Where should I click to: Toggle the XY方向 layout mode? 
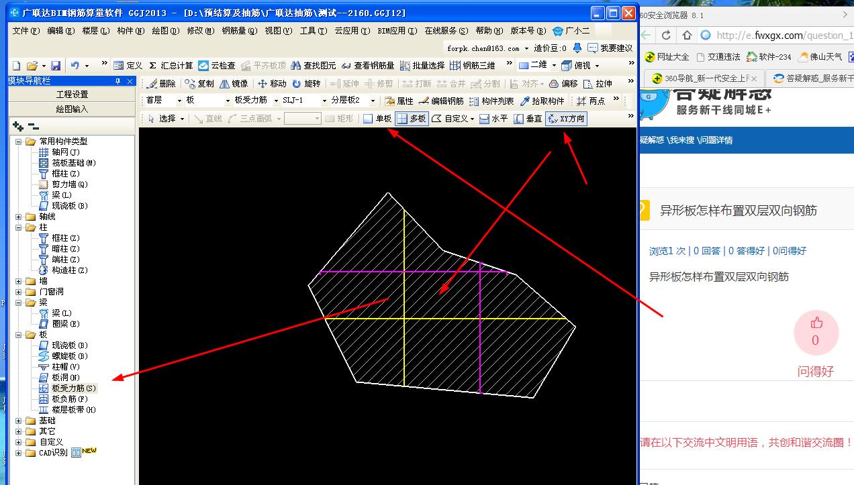[566, 119]
